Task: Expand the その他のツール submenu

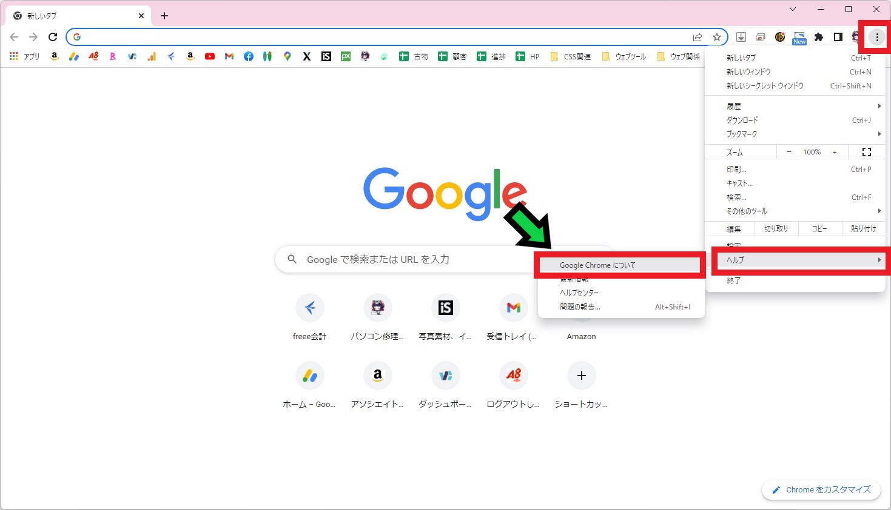Action: coord(795,211)
